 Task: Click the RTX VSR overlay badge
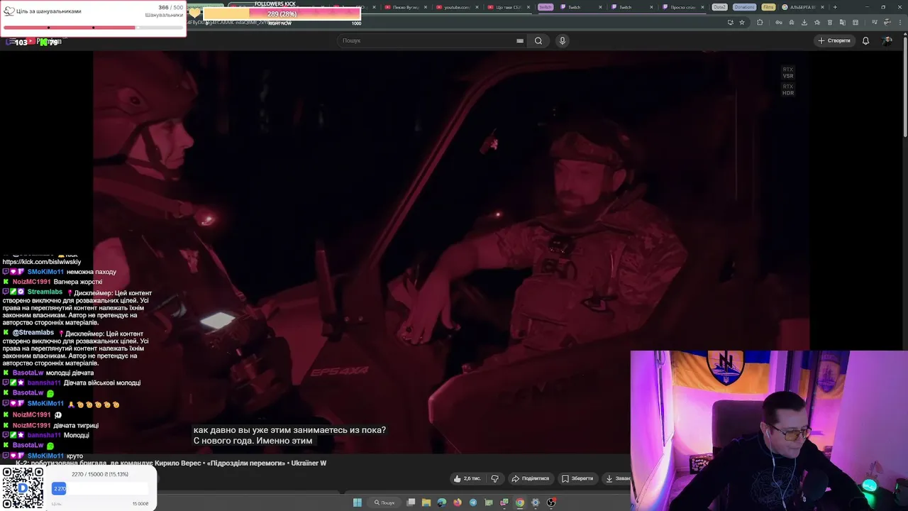click(787, 72)
